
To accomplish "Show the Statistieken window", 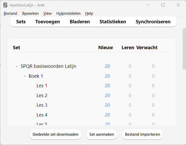I will coord(113,21).
